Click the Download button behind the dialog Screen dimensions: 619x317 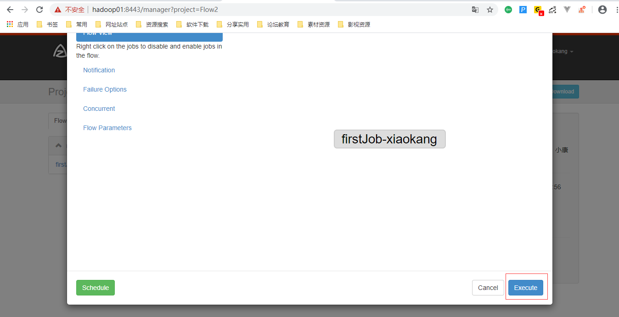click(565, 92)
